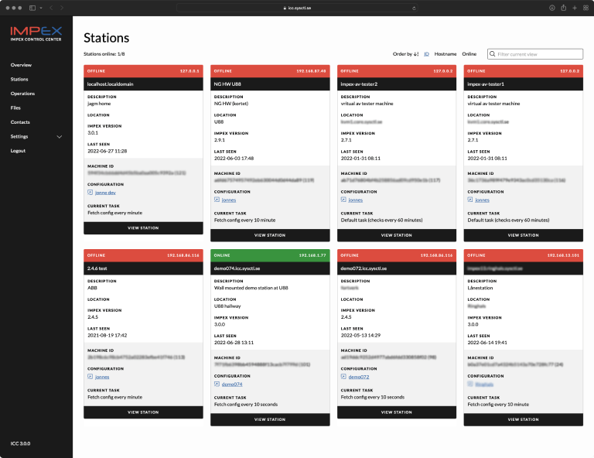Toggle sort direction arrow next to Order by
594x458 pixels.
point(416,54)
